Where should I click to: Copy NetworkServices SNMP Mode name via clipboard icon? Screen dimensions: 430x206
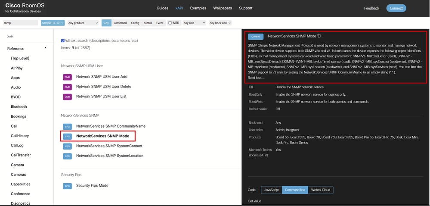tap(319, 36)
